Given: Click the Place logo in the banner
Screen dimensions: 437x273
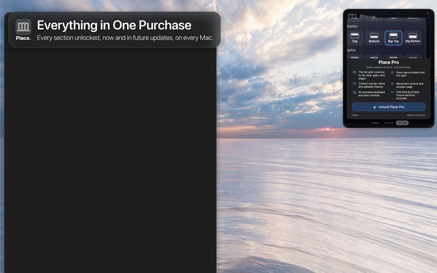Looking at the screenshot, I should pos(23,27).
